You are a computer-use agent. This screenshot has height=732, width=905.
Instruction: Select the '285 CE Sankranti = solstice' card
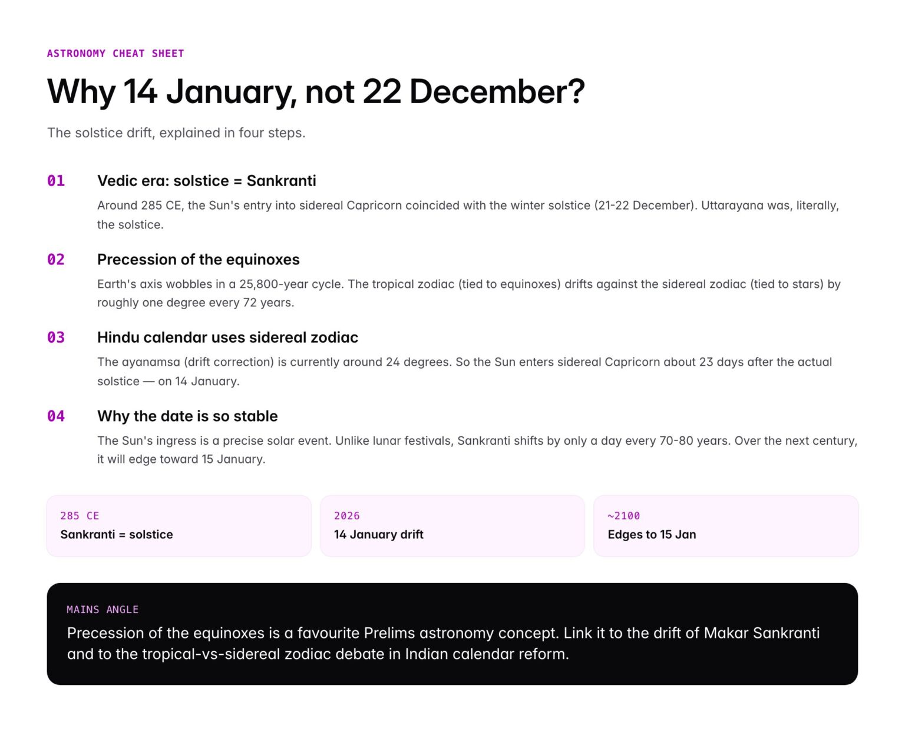pos(179,526)
